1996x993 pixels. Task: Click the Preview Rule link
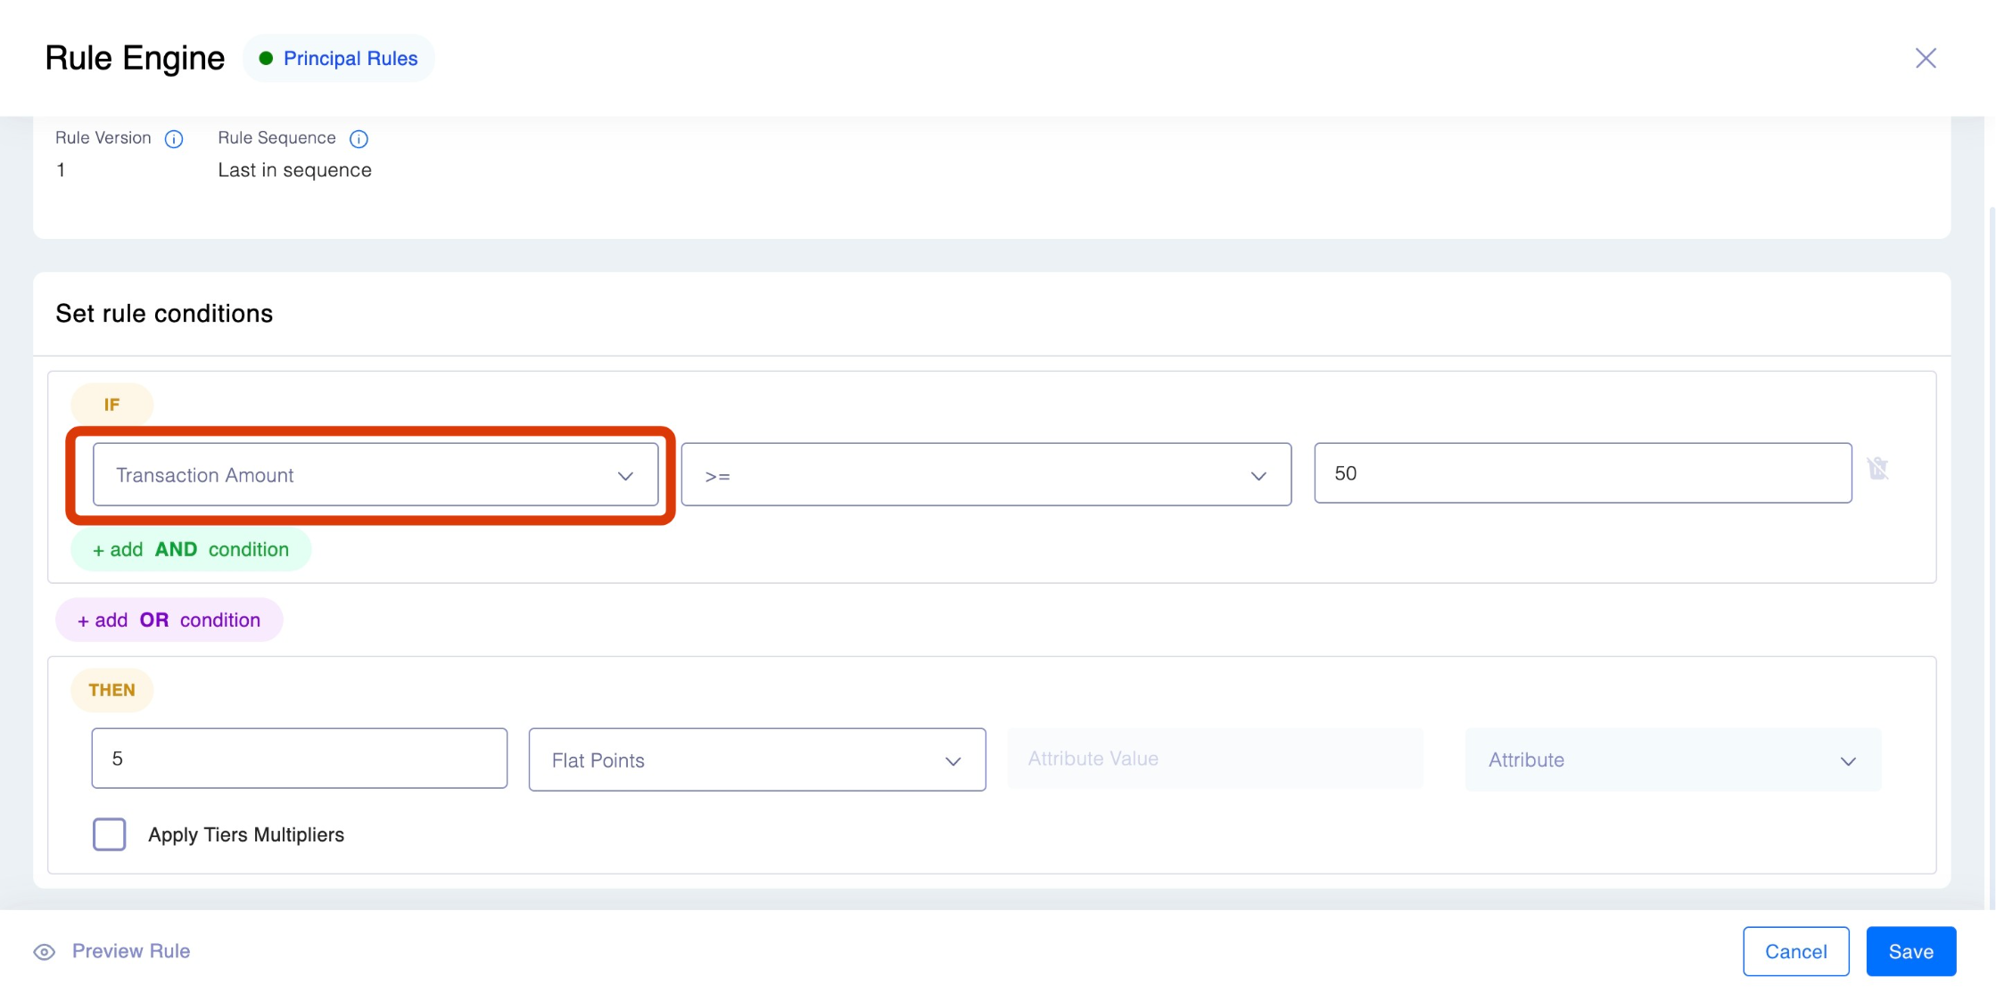(131, 951)
